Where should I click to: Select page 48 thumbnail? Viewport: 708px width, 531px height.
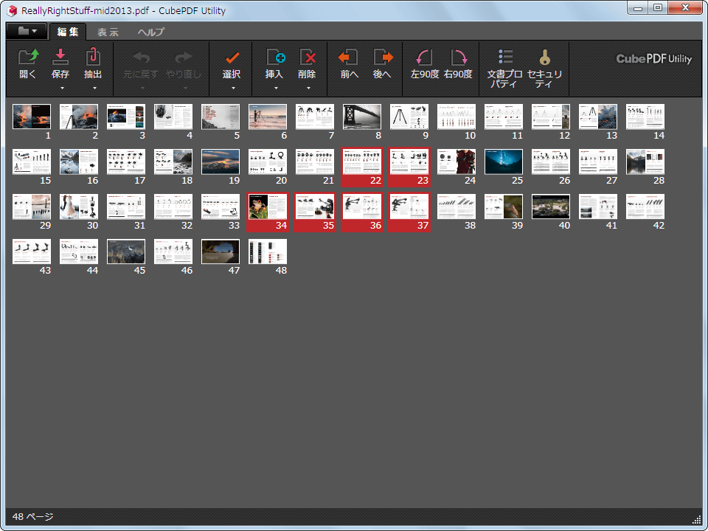pyautogui.click(x=268, y=251)
